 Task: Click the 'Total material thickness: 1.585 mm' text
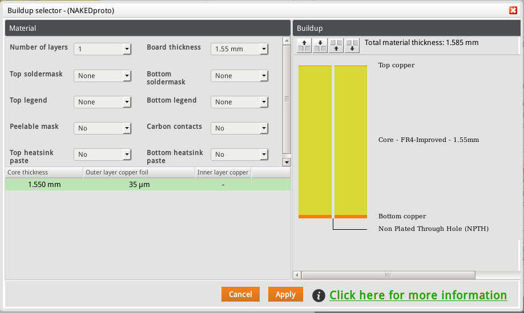point(421,43)
